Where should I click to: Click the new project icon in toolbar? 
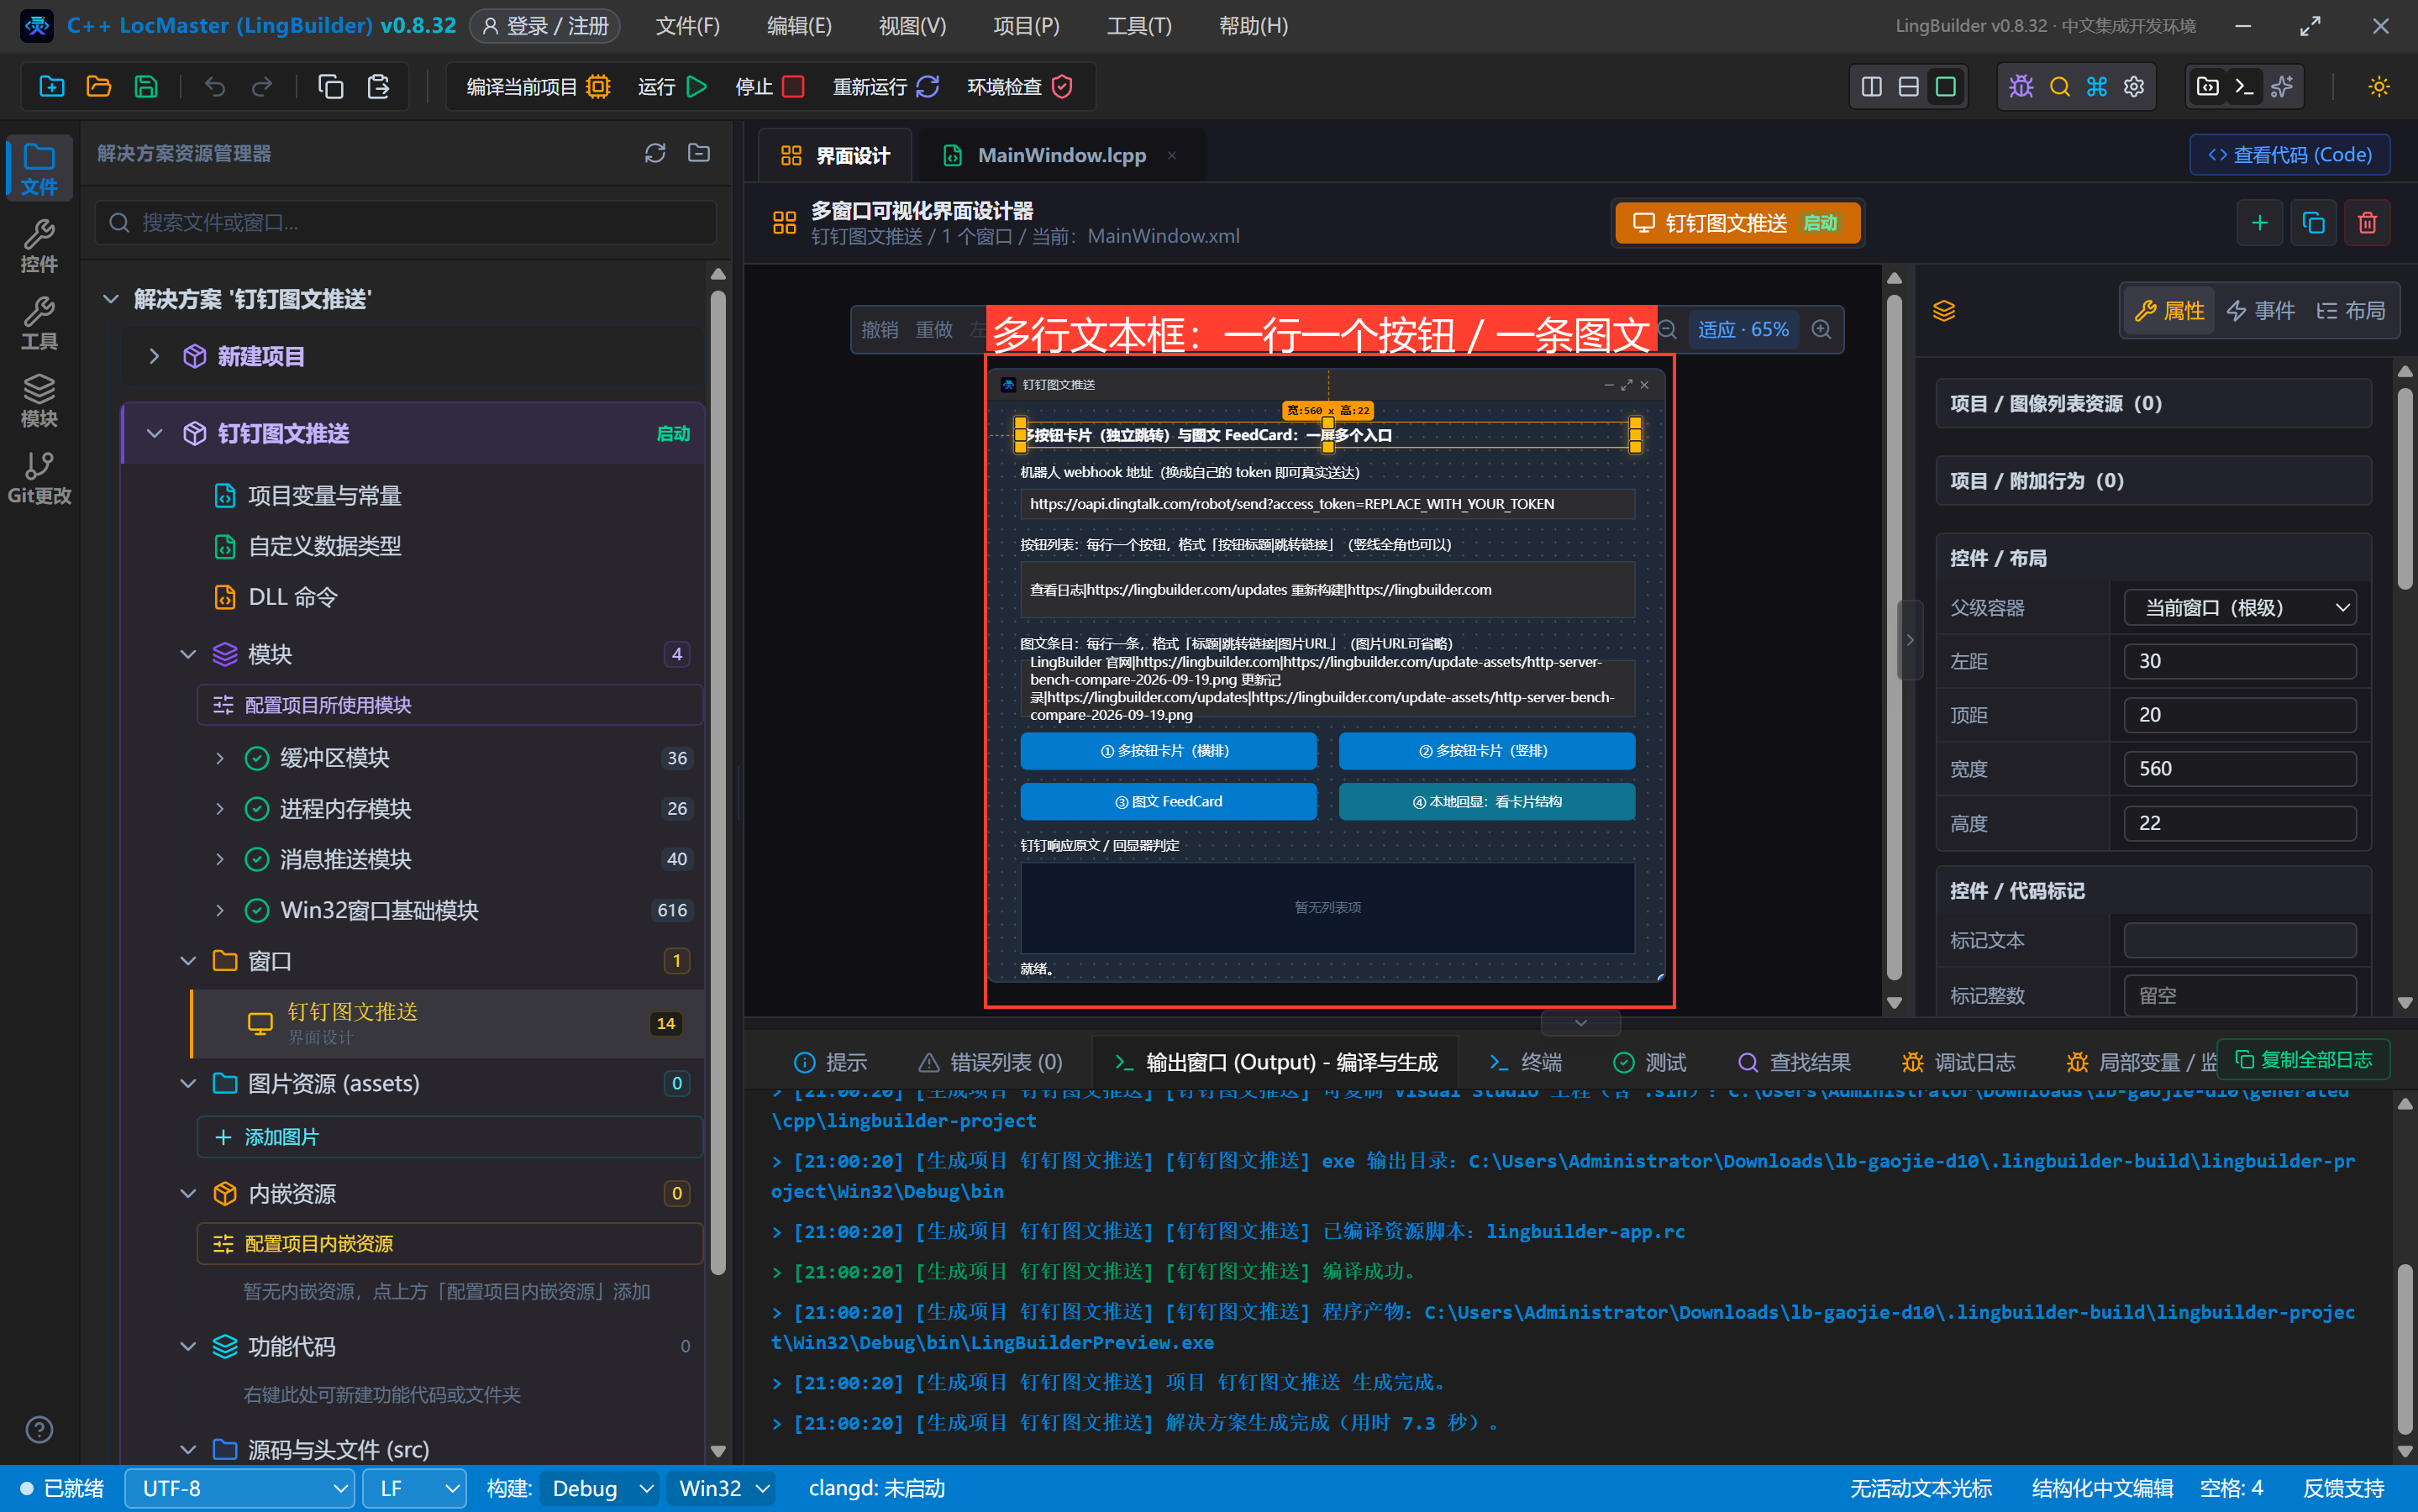coord(52,87)
